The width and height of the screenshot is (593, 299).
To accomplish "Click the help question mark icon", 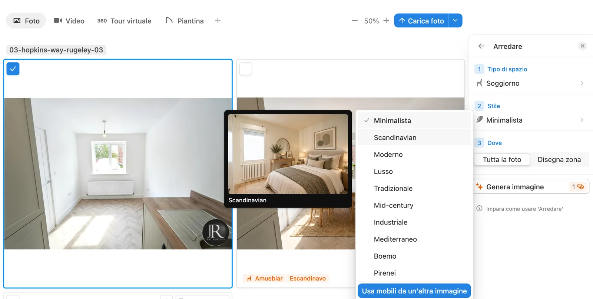I will click(479, 209).
